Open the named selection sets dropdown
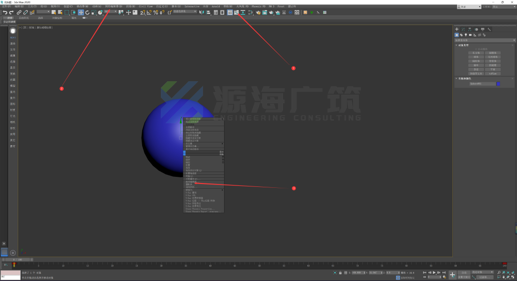Image resolution: width=517 pixels, height=281 pixels. coord(185,11)
